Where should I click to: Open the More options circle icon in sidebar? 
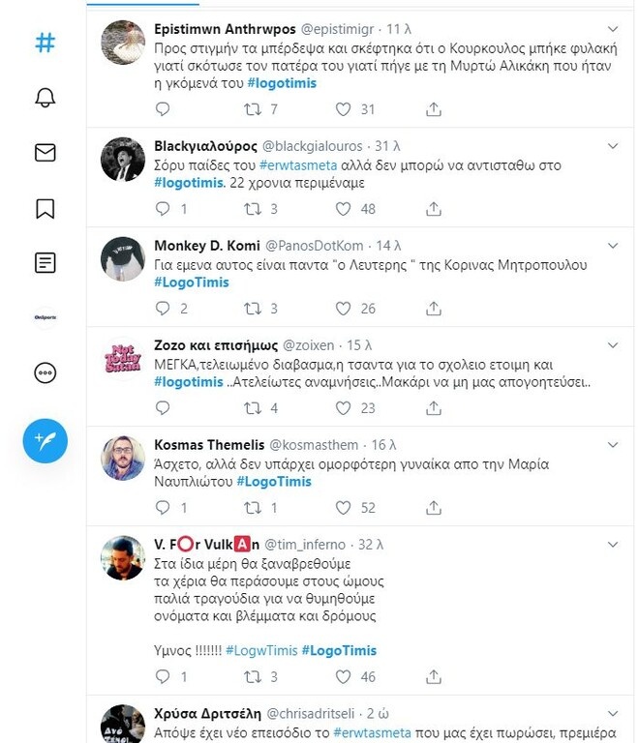point(45,372)
